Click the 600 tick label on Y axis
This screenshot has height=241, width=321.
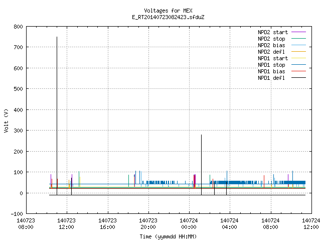pos(18,68)
